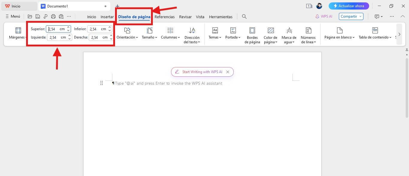This screenshot has width=409, height=176.
Task: Click the Actualizar ahora button
Action: coord(349,6)
